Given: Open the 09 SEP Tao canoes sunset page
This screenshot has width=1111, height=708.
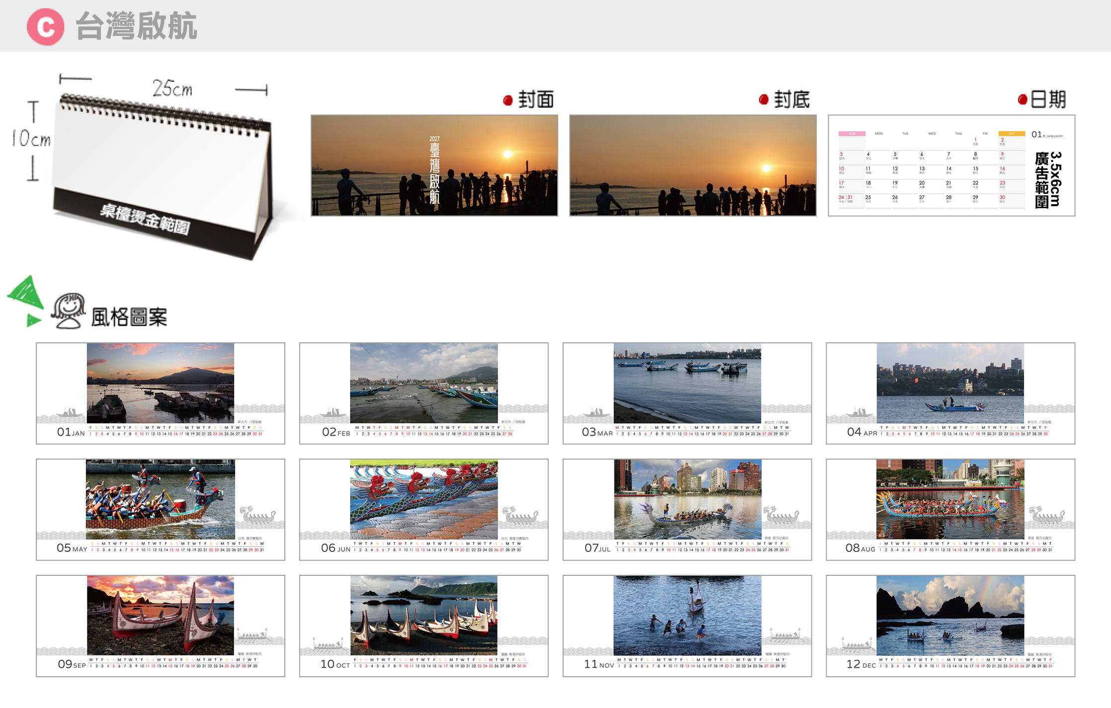Looking at the screenshot, I should (x=161, y=626).
